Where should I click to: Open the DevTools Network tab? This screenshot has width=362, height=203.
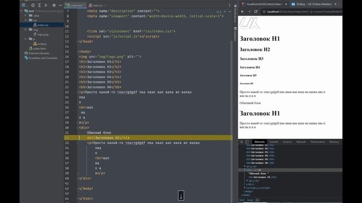click(301, 142)
